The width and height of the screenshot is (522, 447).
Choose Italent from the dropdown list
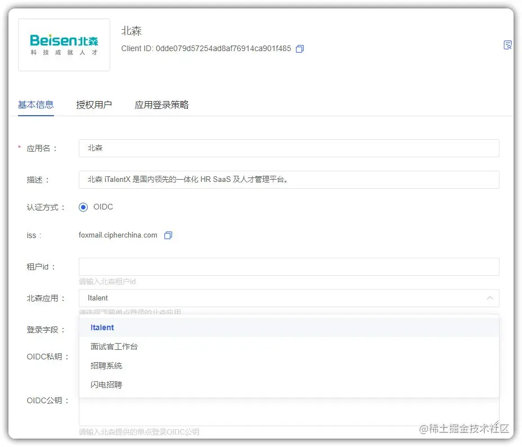[x=289, y=327]
